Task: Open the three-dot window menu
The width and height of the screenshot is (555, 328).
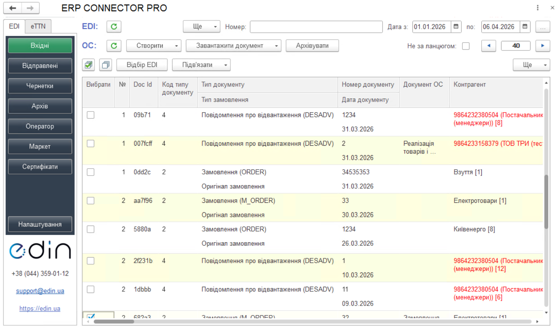Action: [538, 8]
